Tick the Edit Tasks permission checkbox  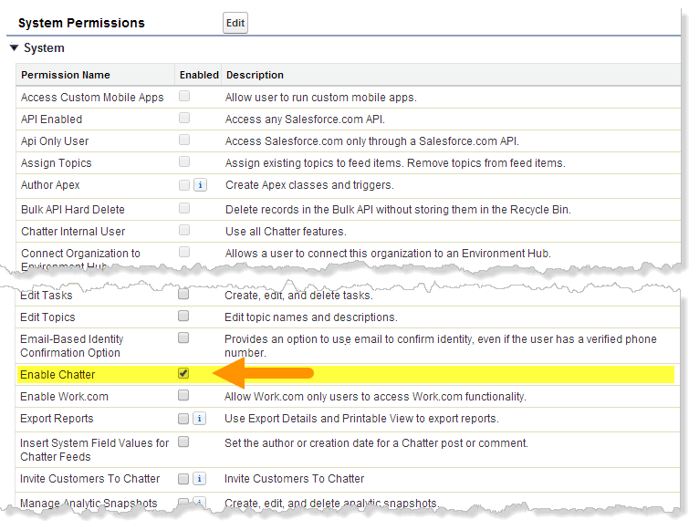(183, 295)
